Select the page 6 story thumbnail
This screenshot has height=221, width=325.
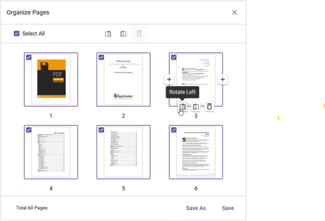(x=196, y=152)
